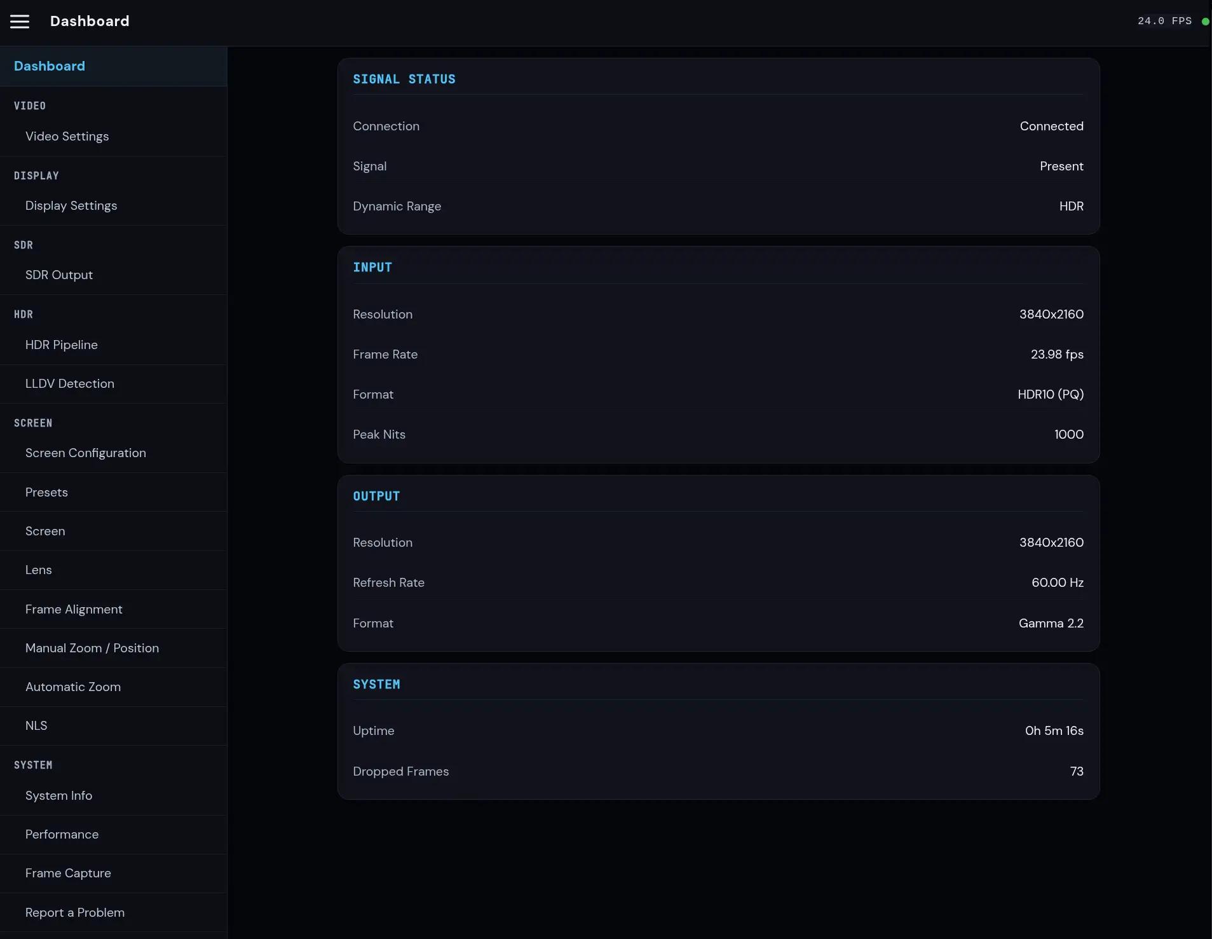The height and width of the screenshot is (939, 1212).
Task: Open Frame Alignment settings
Action: click(x=113, y=610)
